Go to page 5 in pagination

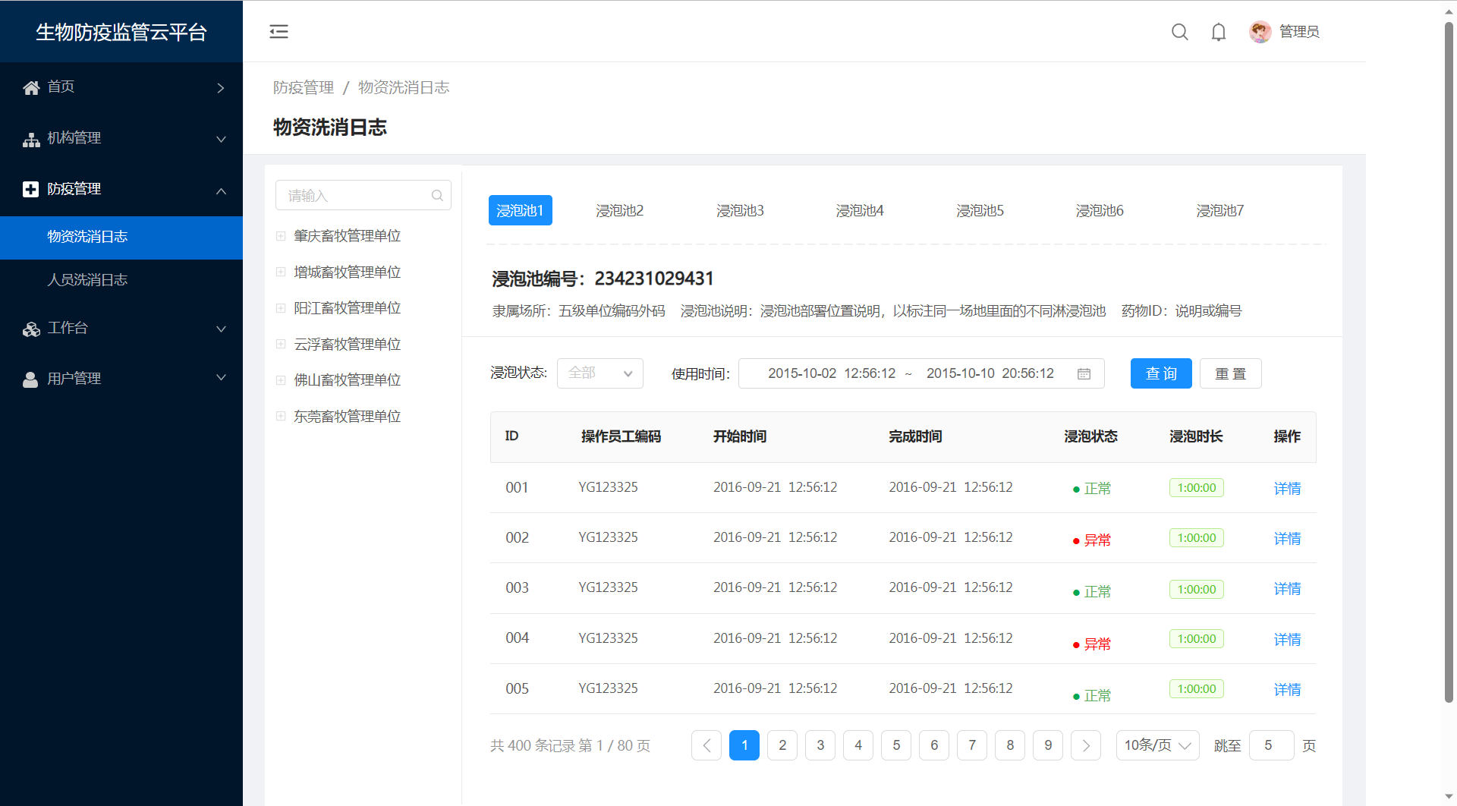click(896, 745)
